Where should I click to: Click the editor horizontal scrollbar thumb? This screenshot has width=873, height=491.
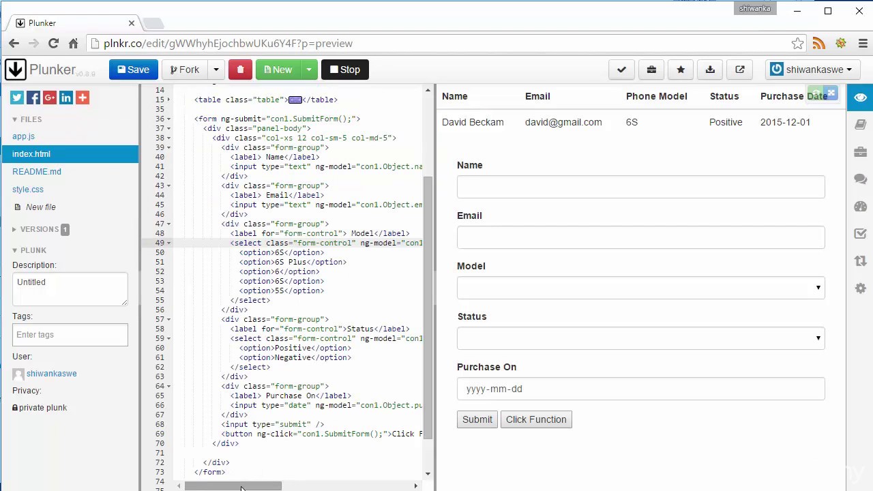pos(233,486)
